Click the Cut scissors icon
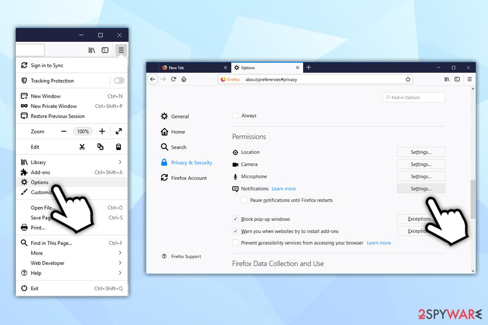This screenshot has width=488, height=325. click(x=82, y=147)
